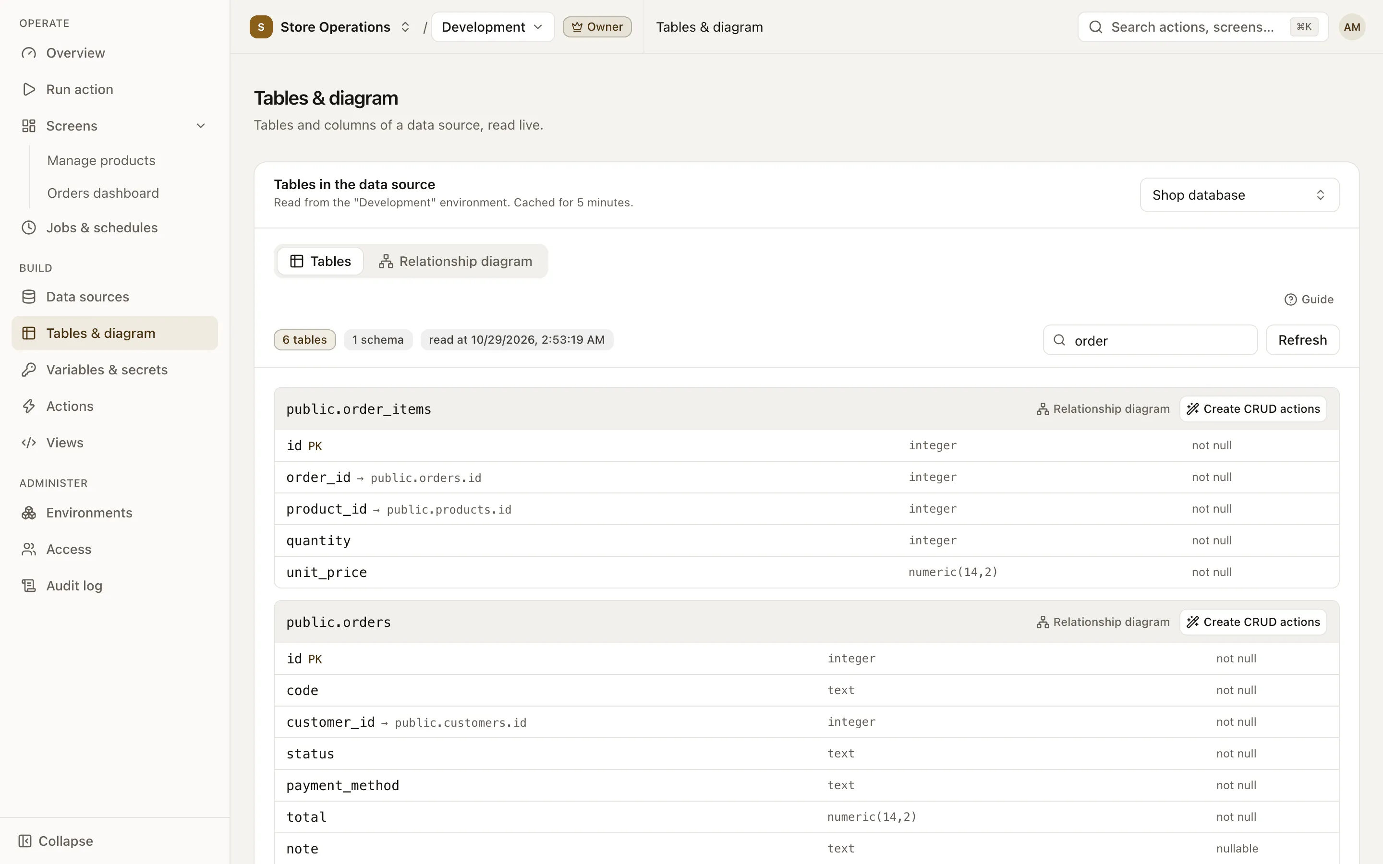Screen dimensions: 1383x864
Task: Click the Guide help icon
Action: (x=1290, y=300)
